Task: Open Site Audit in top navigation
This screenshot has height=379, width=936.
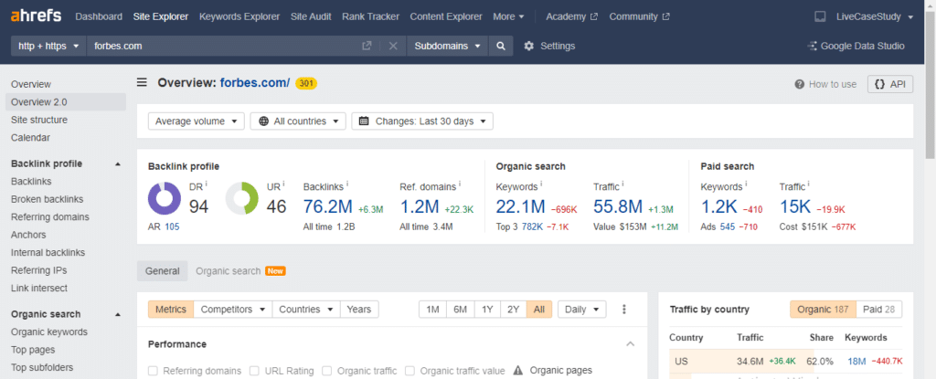Action: [x=311, y=16]
